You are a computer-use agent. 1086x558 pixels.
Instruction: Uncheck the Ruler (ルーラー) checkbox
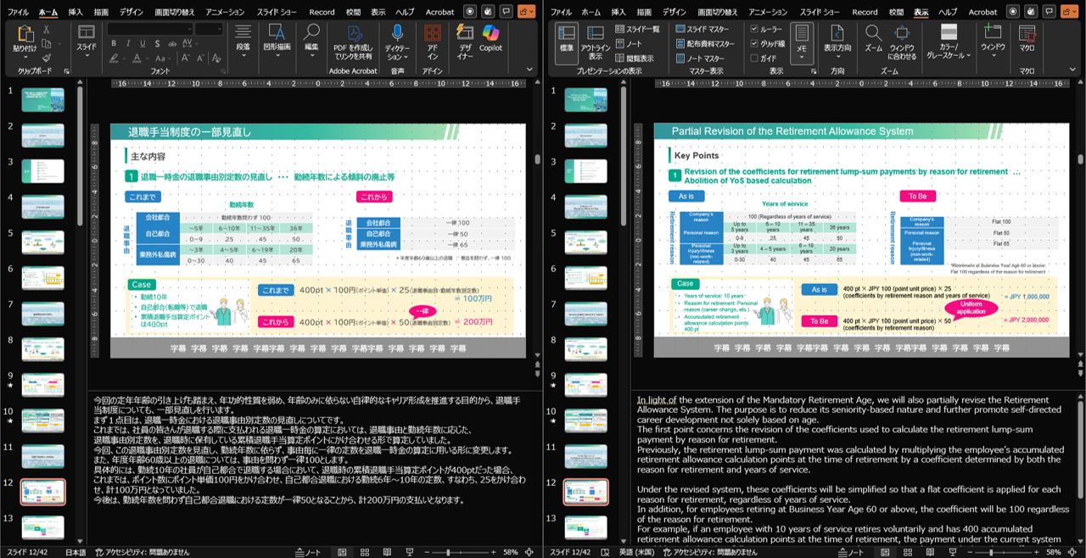point(754,29)
